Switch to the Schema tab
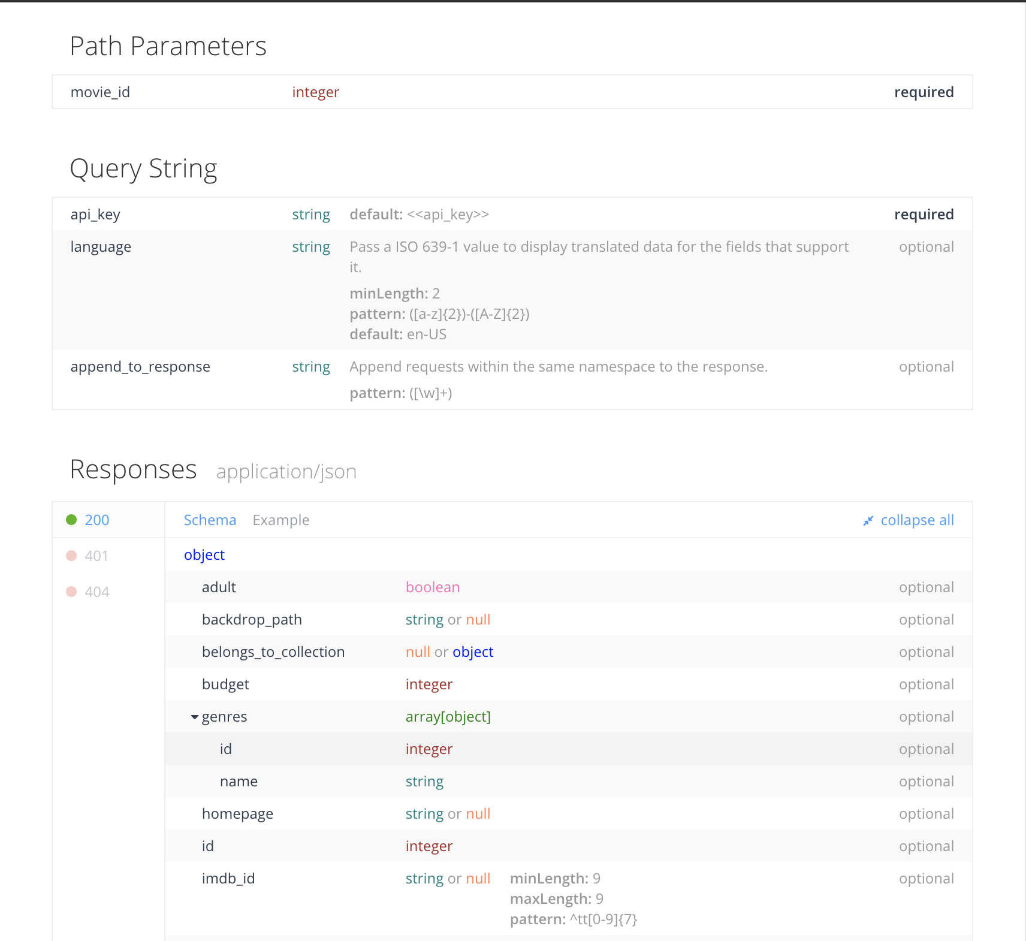The height and width of the screenshot is (941, 1026). 210,520
